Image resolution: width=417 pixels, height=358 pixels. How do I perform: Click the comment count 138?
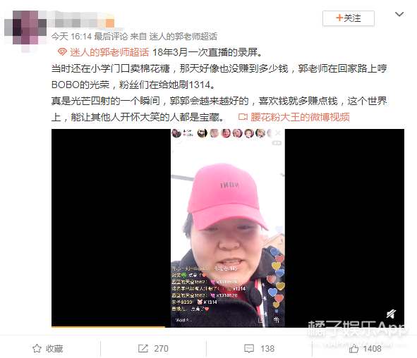pyautogui.click(x=267, y=348)
